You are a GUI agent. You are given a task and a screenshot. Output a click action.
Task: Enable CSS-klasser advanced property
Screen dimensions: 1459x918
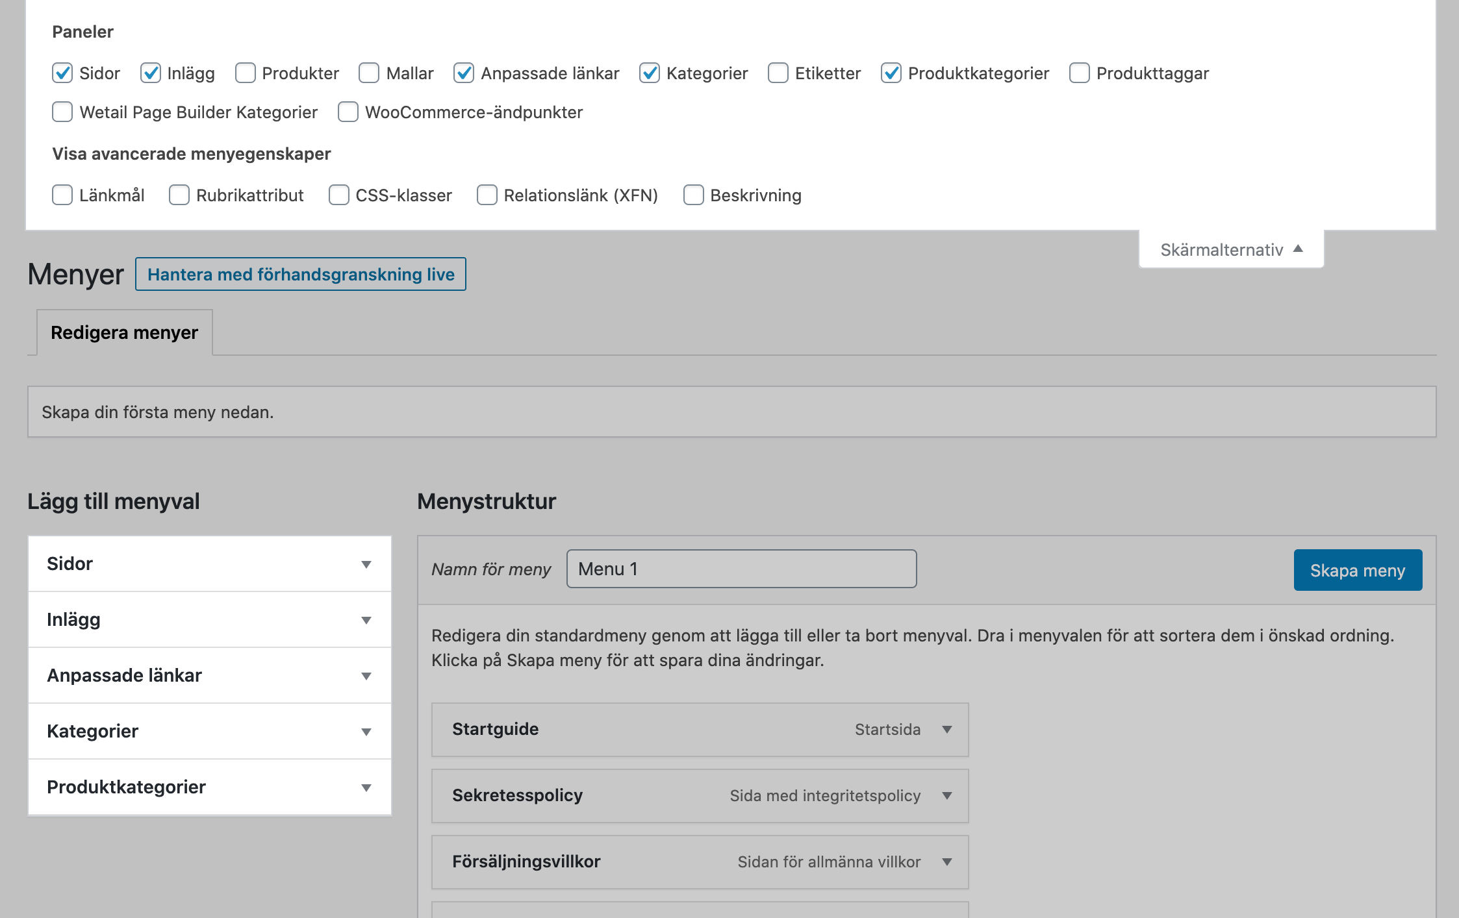tap(338, 195)
